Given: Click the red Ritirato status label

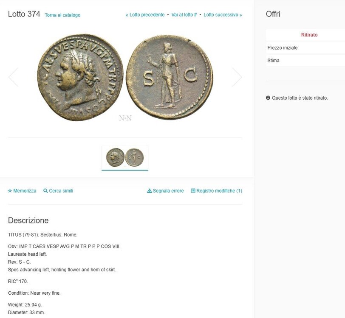Looking at the screenshot, I should 309,35.
